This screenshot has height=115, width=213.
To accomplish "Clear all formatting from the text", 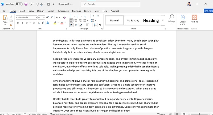I will click(64, 17).
